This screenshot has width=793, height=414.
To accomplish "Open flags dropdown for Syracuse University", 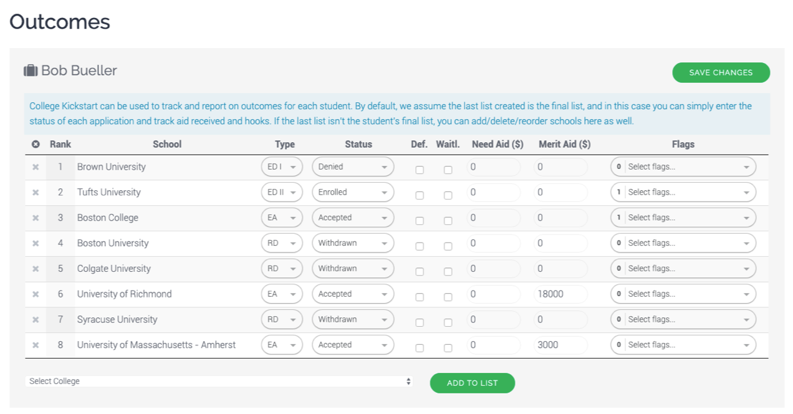I will [x=683, y=320].
